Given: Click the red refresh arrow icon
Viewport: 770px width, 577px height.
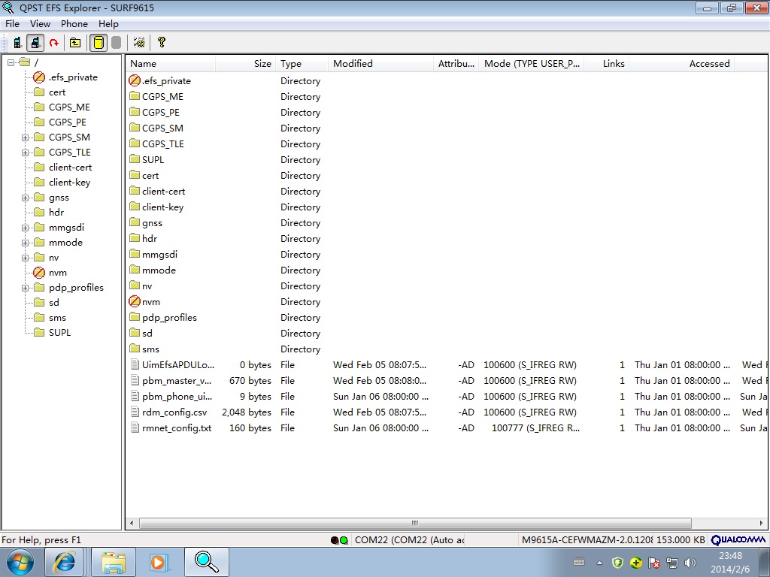Looking at the screenshot, I should 53,43.
